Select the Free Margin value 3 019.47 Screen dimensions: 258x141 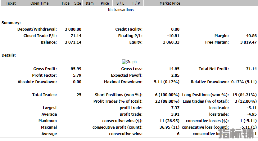[x=248, y=42]
